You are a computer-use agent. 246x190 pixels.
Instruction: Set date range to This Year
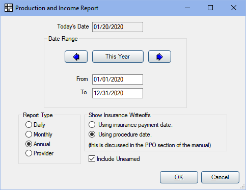point(118,57)
